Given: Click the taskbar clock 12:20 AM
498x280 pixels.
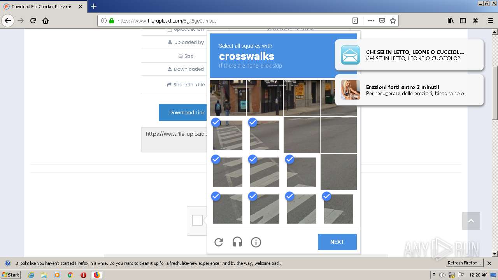Looking at the screenshot, I should tap(478, 275).
